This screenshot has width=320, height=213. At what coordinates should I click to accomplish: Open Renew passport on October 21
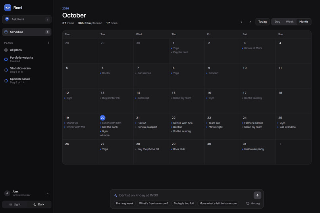(147, 127)
